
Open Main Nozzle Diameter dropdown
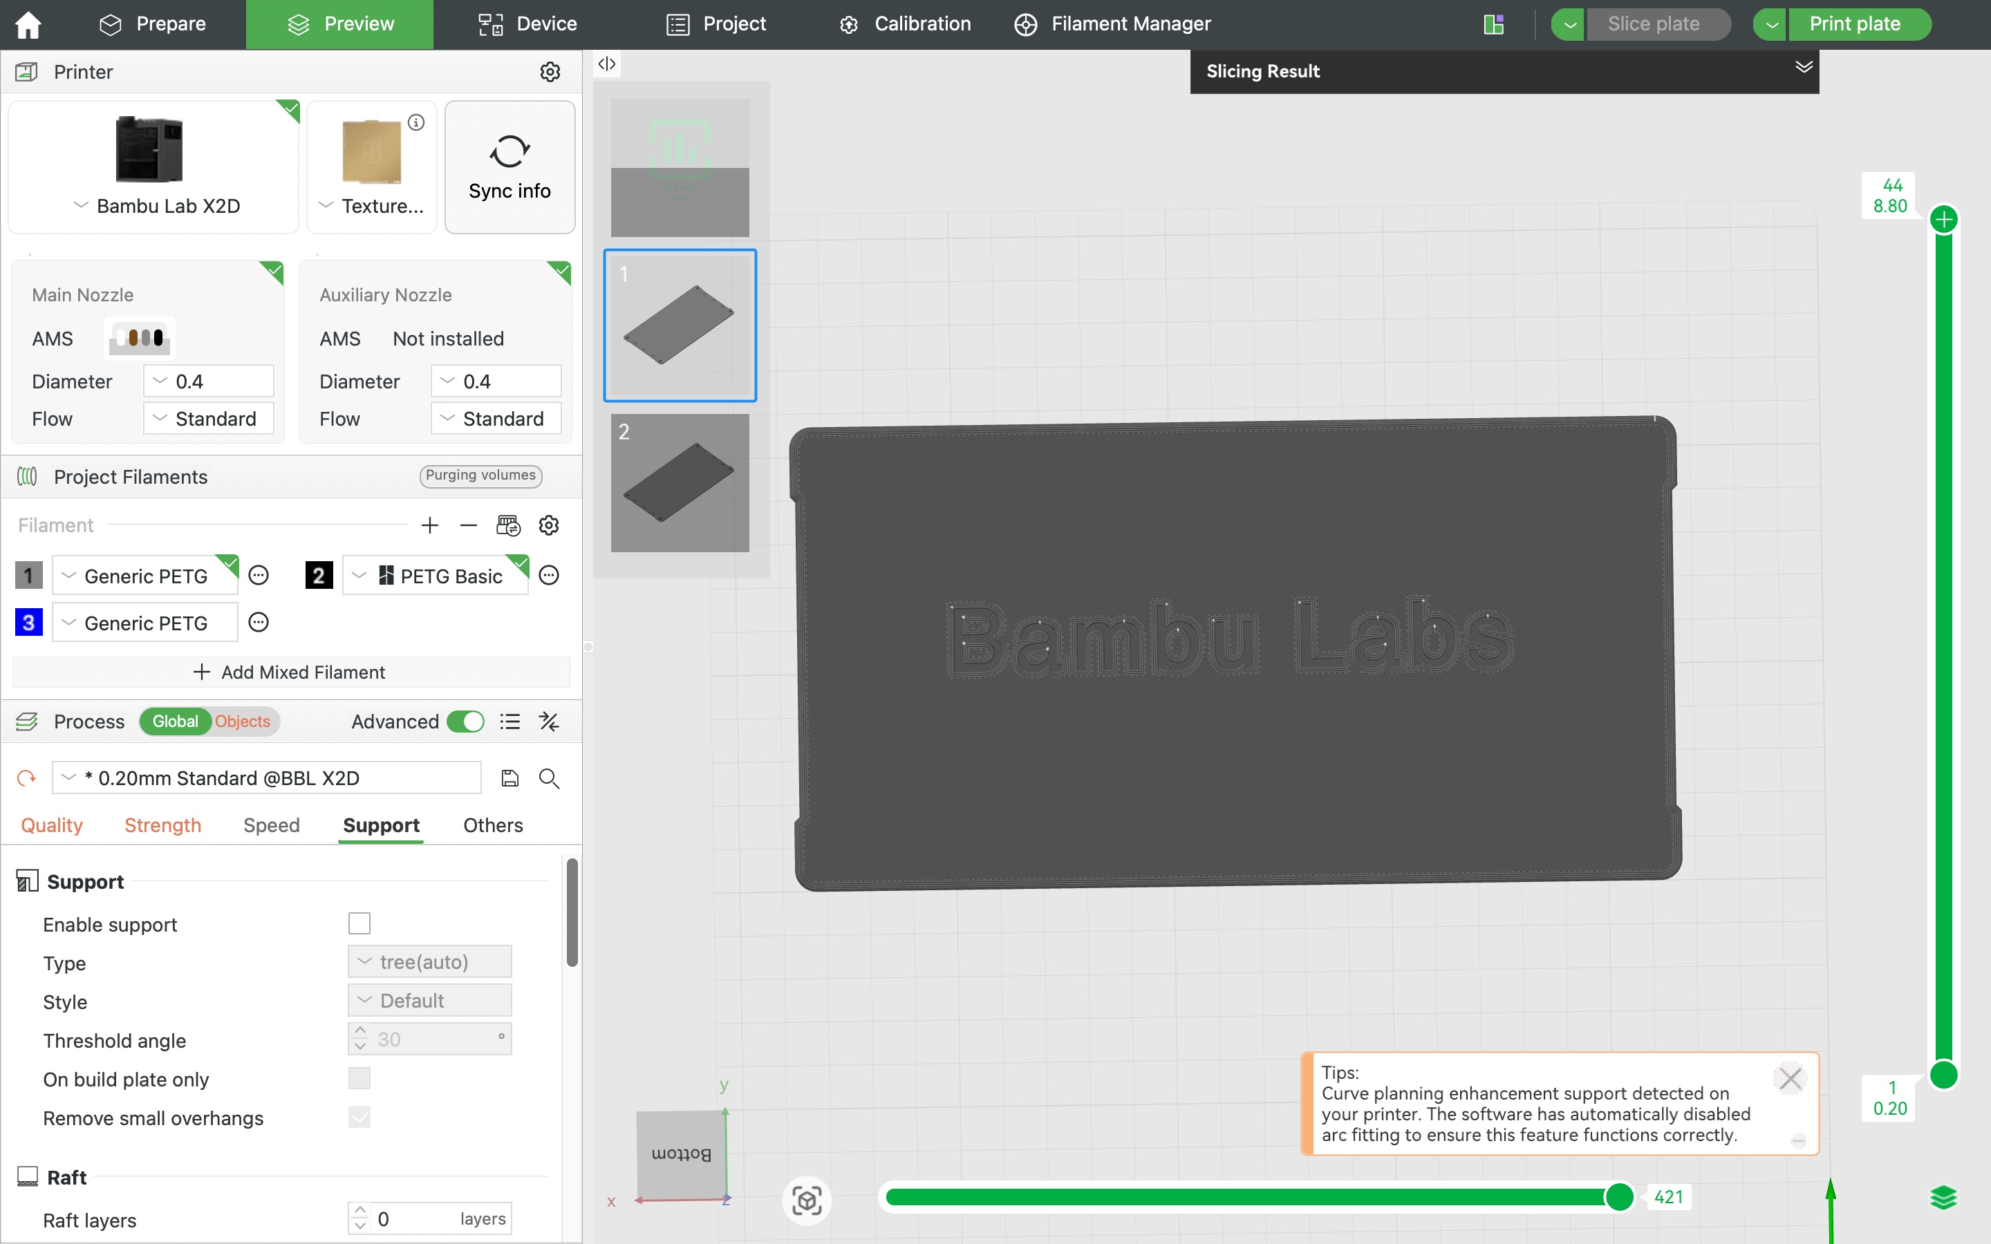point(209,381)
